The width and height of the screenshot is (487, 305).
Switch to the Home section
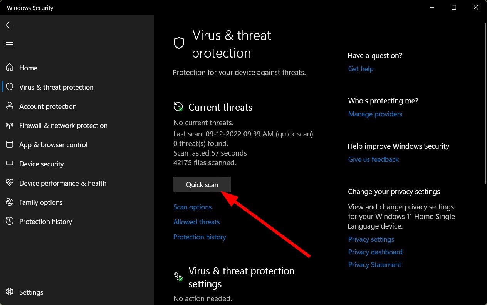(x=28, y=68)
